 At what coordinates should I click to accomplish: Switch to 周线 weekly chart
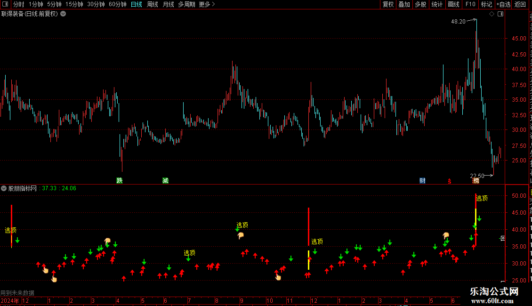click(153, 4)
